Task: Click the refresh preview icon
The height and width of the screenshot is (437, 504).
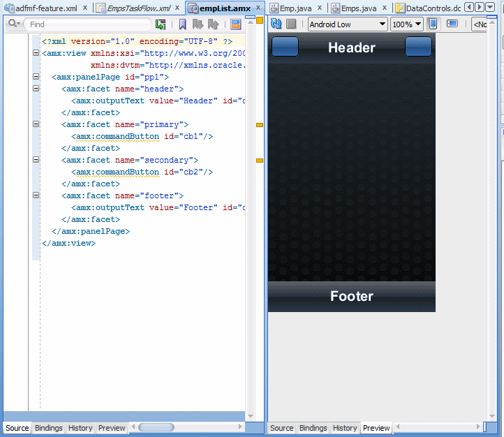Action: [x=276, y=24]
